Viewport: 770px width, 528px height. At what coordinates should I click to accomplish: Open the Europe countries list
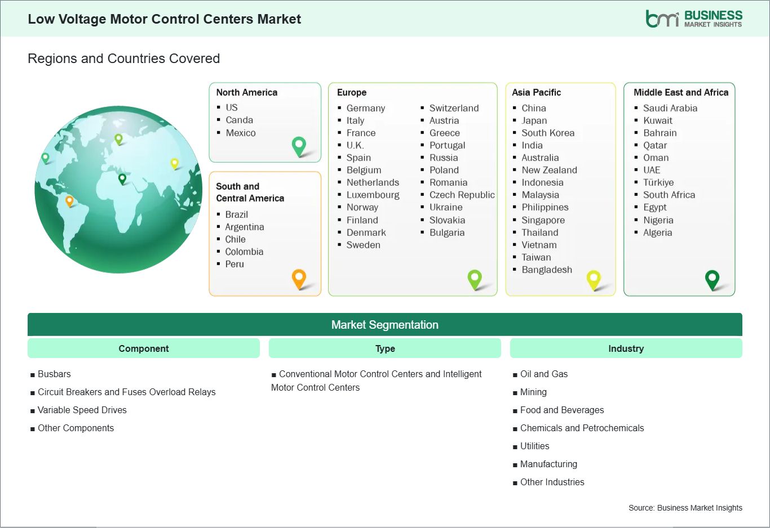coord(413,189)
